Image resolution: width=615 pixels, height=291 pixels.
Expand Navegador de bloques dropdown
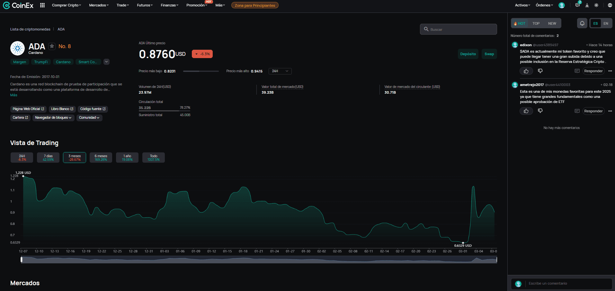click(x=53, y=118)
